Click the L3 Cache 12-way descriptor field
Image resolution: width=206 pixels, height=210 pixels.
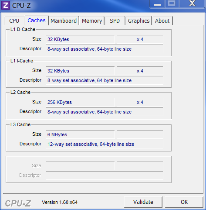105,144
